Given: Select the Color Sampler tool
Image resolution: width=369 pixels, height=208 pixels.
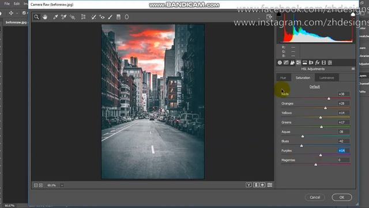Looking at the screenshot, I should 63,17.
